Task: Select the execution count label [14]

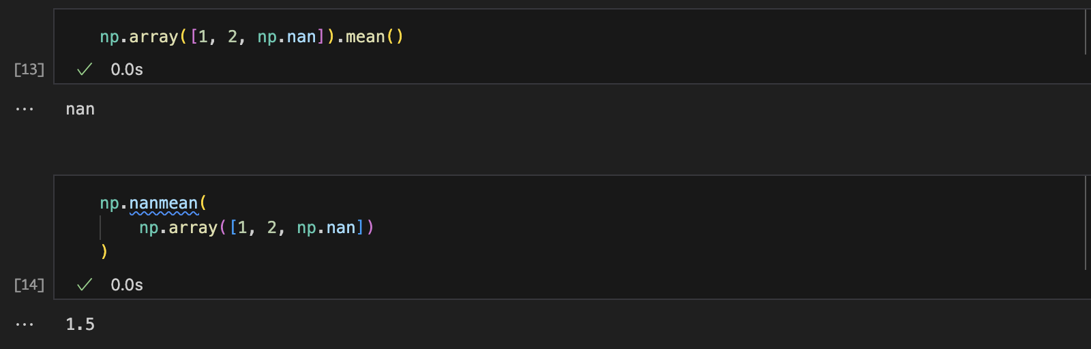Action: tap(29, 285)
